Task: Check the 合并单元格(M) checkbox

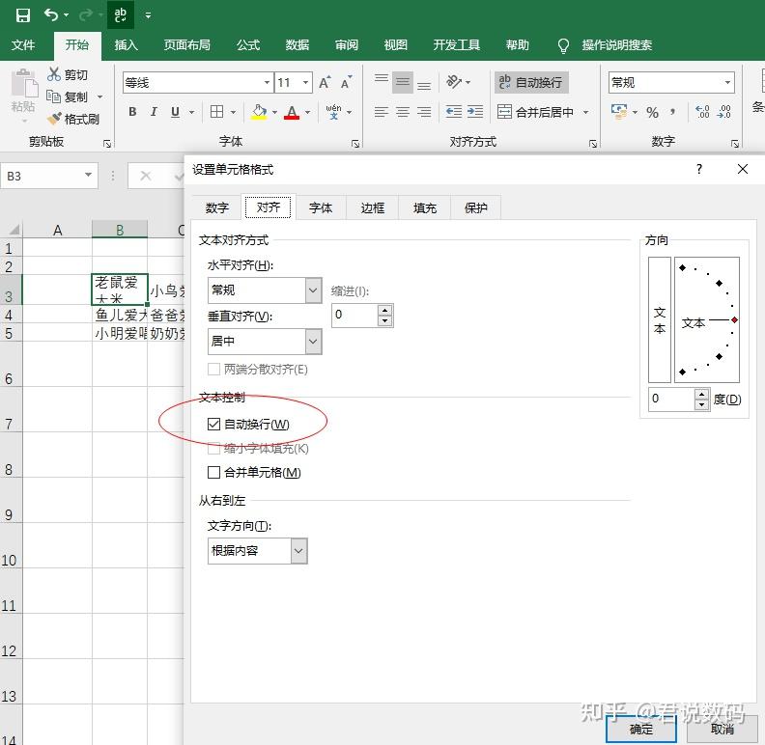Action: pyautogui.click(x=213, y=472)
